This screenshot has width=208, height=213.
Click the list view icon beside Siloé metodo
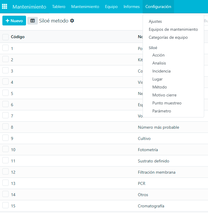tap(33, 21)
